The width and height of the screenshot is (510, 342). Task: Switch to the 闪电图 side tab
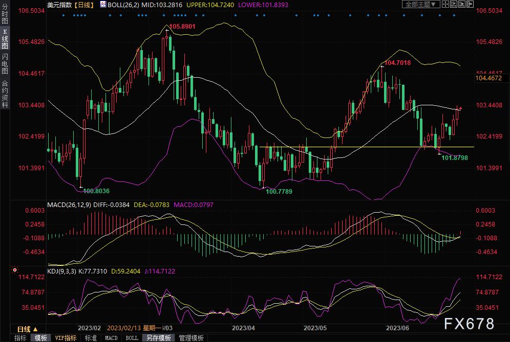[5, 64]
